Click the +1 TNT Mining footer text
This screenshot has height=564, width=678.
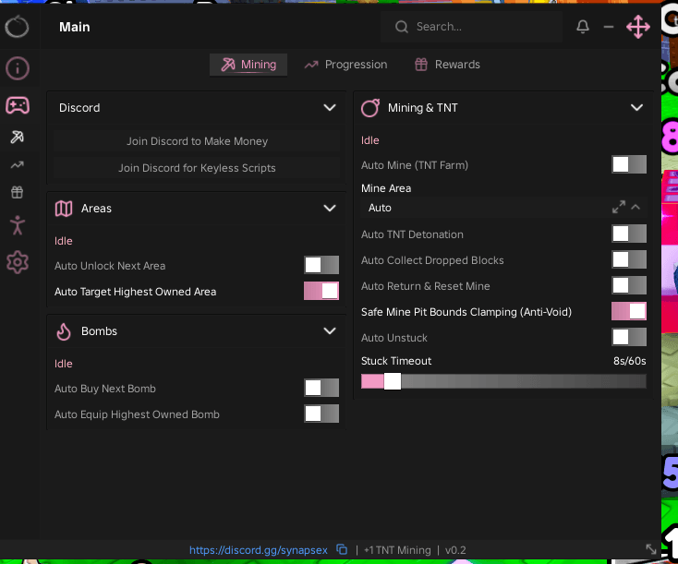click(x=397, y=550)
